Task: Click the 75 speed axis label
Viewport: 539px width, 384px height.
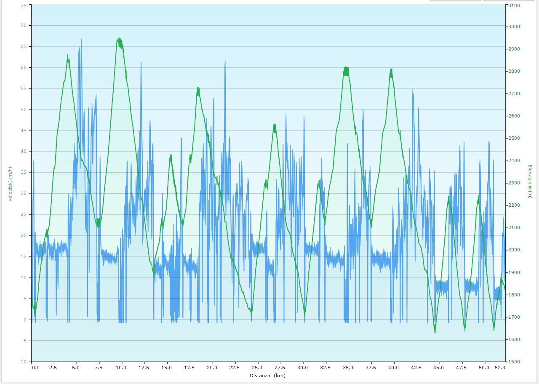Action: point(23,5)
